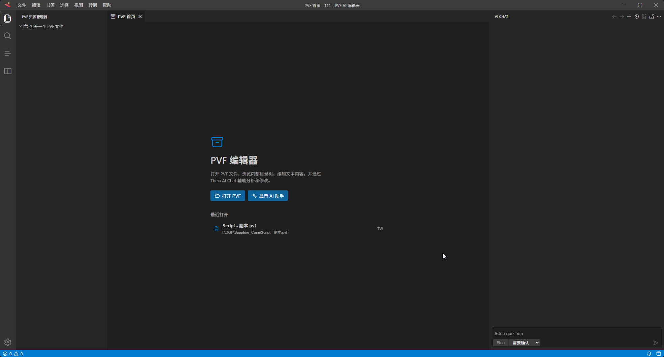Click the PVF 编辑器 title text
The image size is (664, 357).
234,160
